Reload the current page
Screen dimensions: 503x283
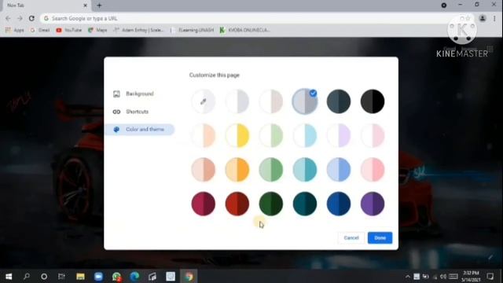click(31, 19)
